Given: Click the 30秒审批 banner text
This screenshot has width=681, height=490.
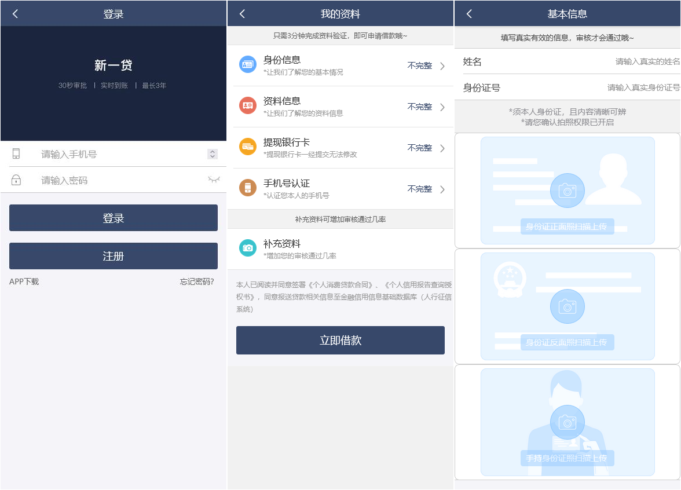Looking at the screenshot, I should coord(72,86).
